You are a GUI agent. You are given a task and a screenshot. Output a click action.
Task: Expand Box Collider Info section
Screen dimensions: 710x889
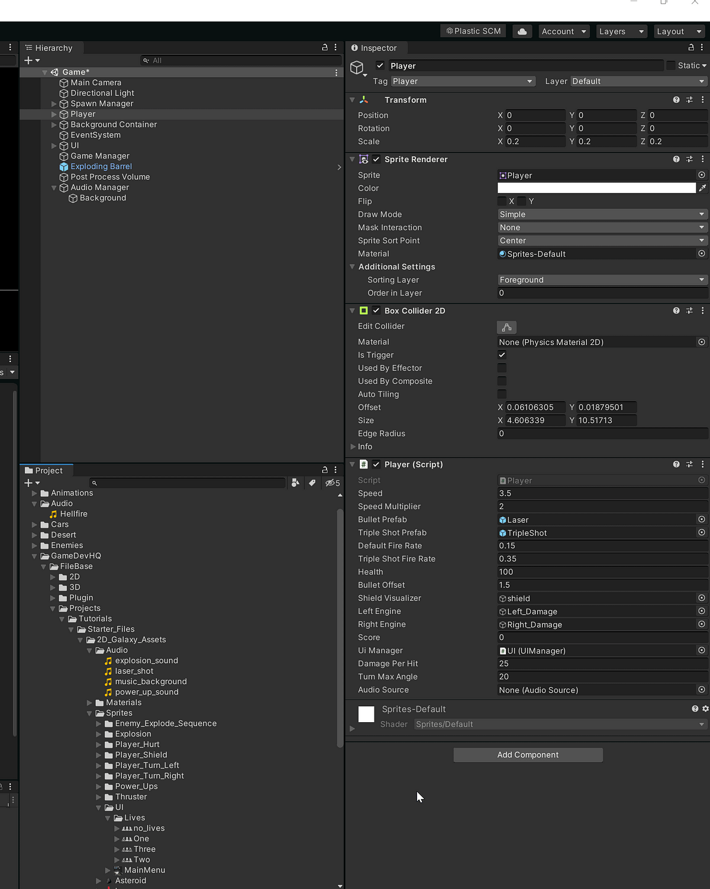coord(353,447)
